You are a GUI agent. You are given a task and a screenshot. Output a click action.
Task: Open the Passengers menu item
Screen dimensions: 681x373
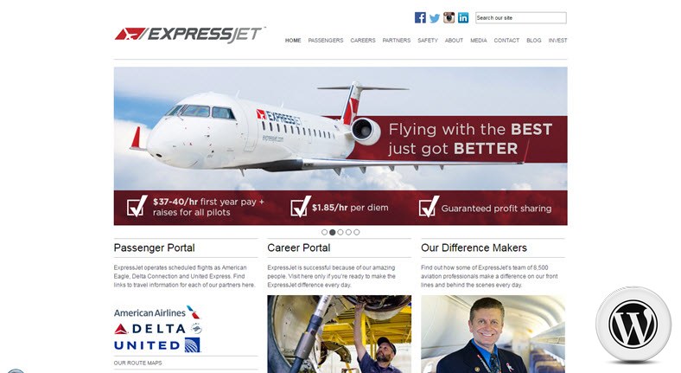326,41
